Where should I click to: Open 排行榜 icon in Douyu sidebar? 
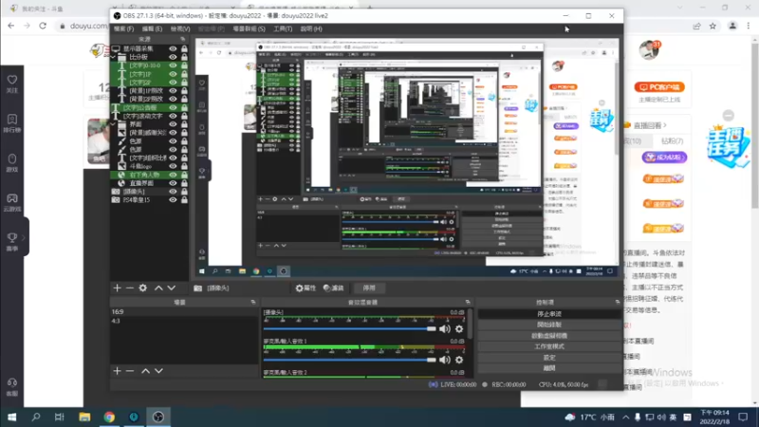tap(12, 120)
